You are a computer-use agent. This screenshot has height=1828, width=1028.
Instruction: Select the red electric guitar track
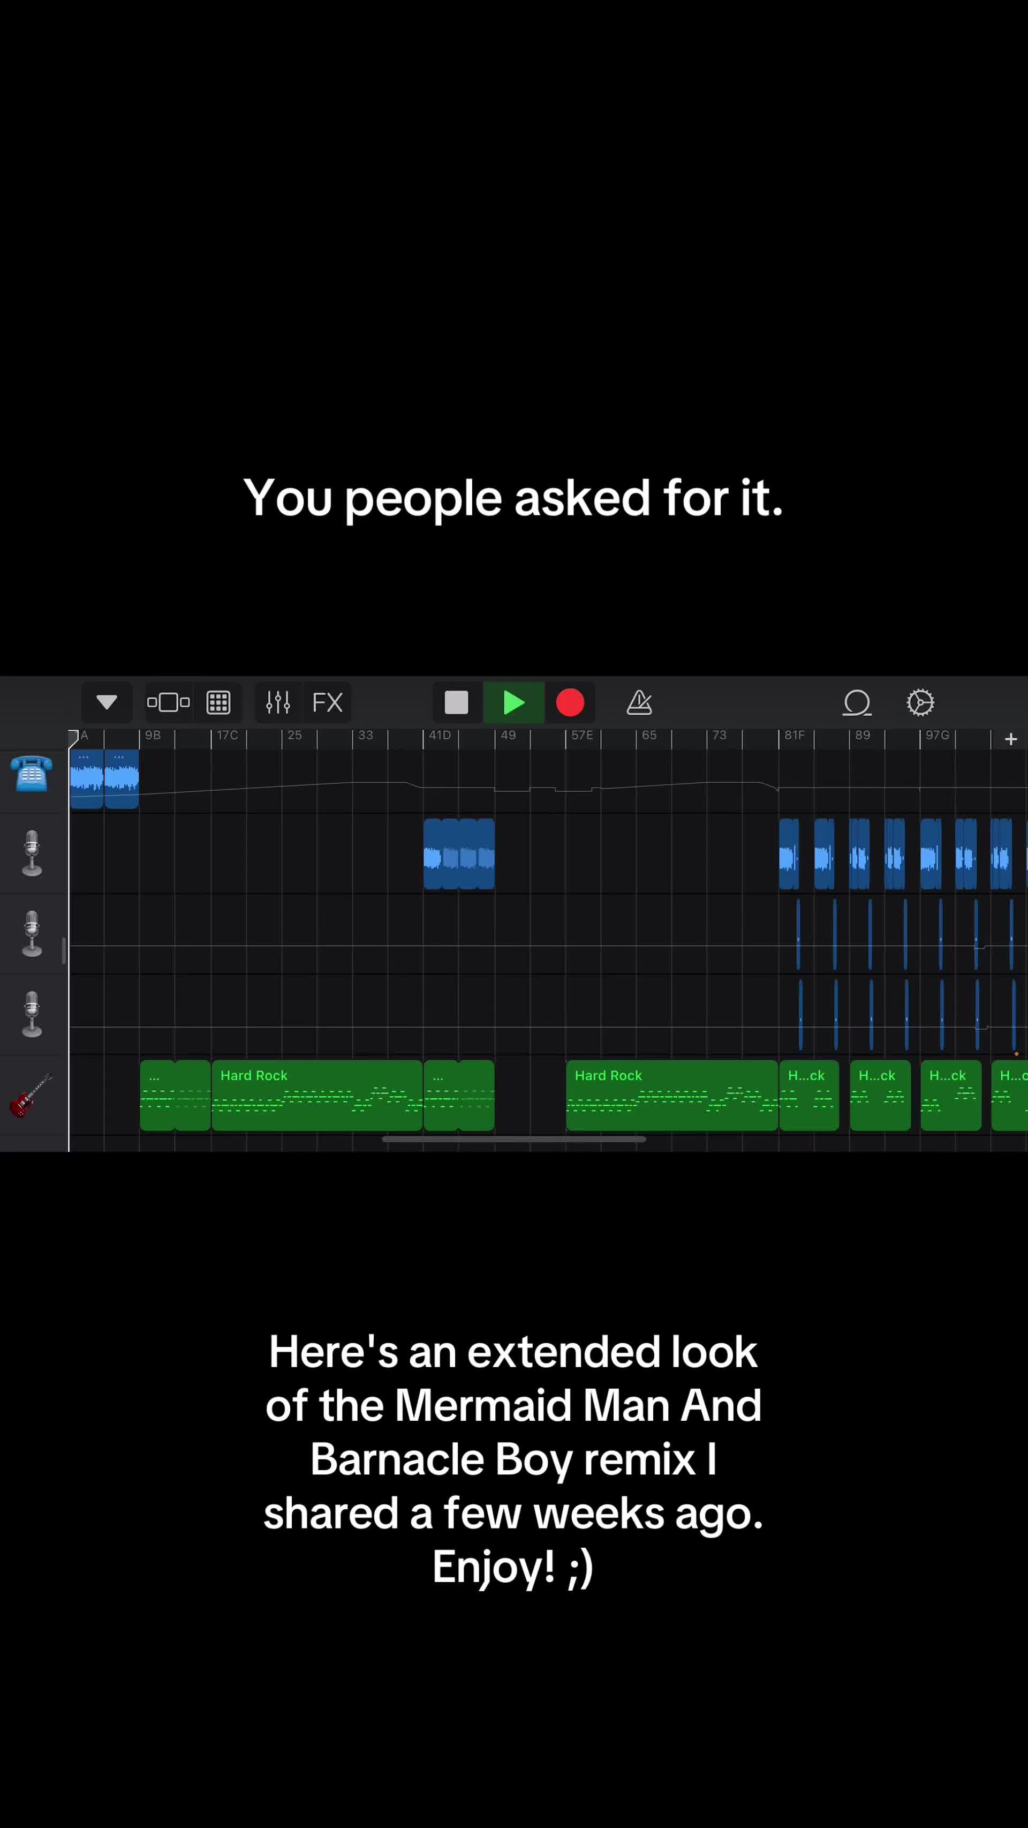click(x=31, y=1095)
